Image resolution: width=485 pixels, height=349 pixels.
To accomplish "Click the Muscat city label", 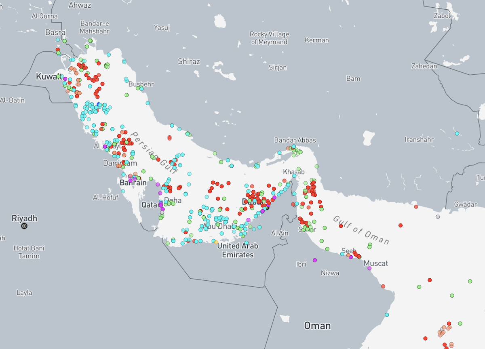I will tap(376, 263).
